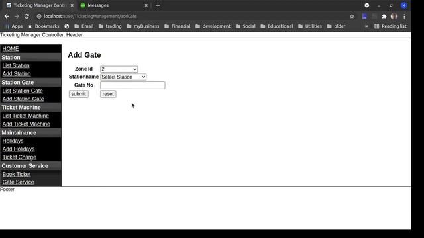Open the Finantial bookmarks folder

click(x=178, y=26)
